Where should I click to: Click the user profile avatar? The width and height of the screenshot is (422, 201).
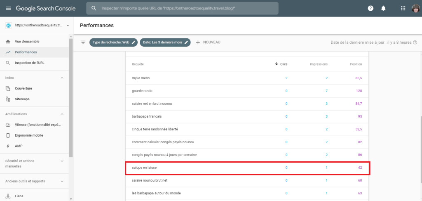pos(416,8)
